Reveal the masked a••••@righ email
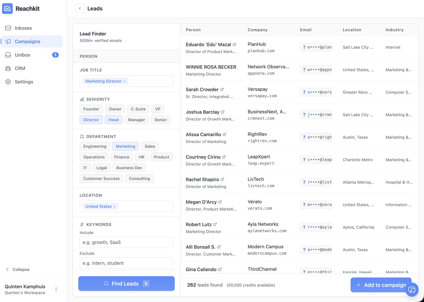The width and height of the screenshot is (424, 302). coord(316,137)
